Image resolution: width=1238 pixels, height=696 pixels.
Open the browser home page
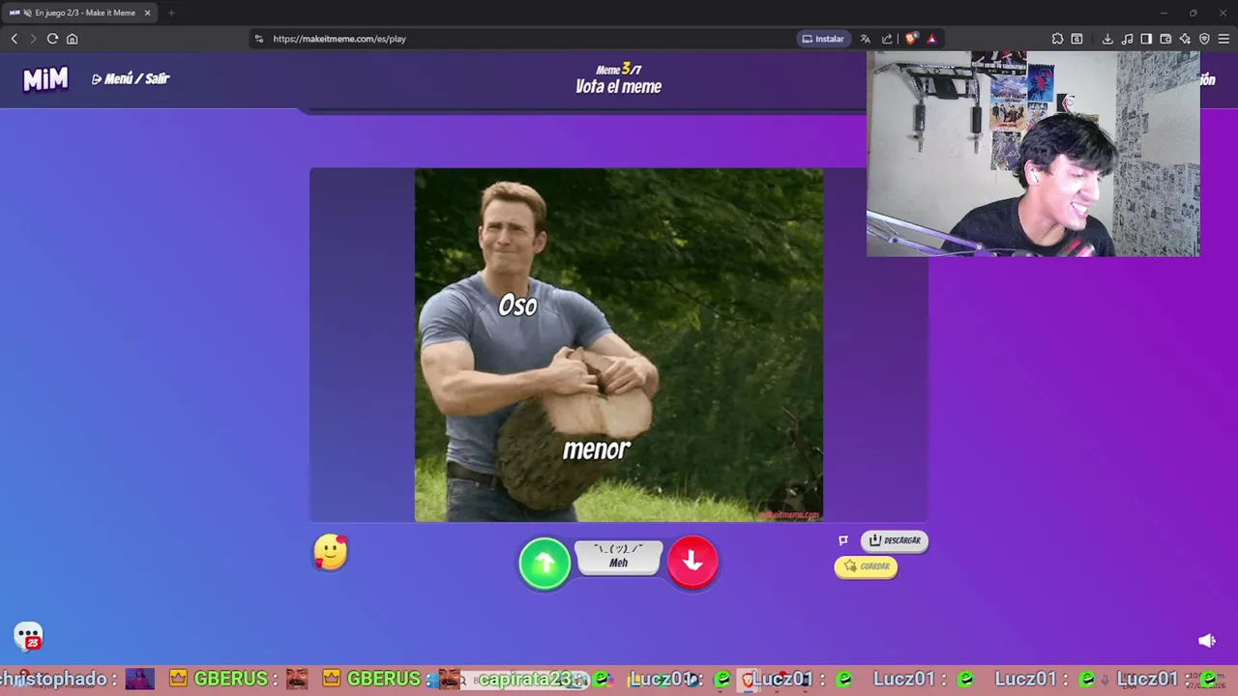(72, 39)
